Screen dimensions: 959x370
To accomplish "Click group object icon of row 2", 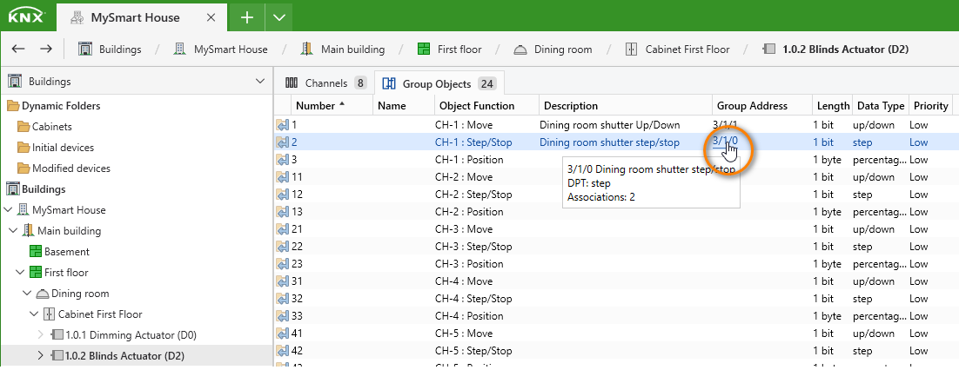I will 282,142.
